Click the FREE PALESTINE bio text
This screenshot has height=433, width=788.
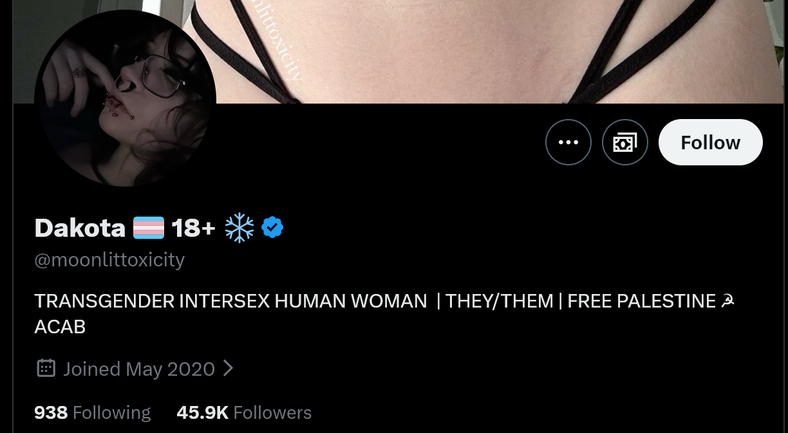click(642, 301)
